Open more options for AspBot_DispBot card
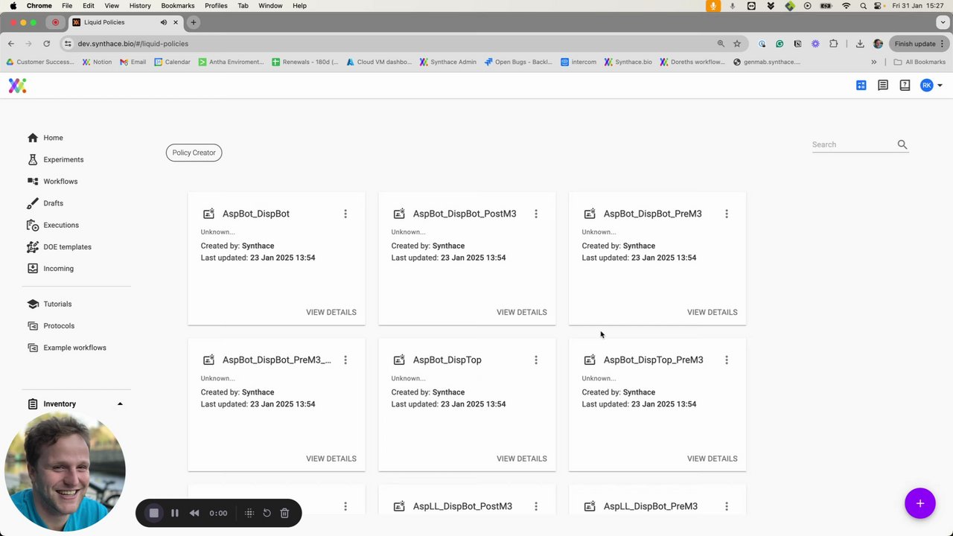The width and height of the screenshot is (953, 536). pyautogui.click(x=345, y=214)
